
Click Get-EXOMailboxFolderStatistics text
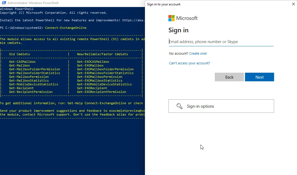(x=105, y=73)
